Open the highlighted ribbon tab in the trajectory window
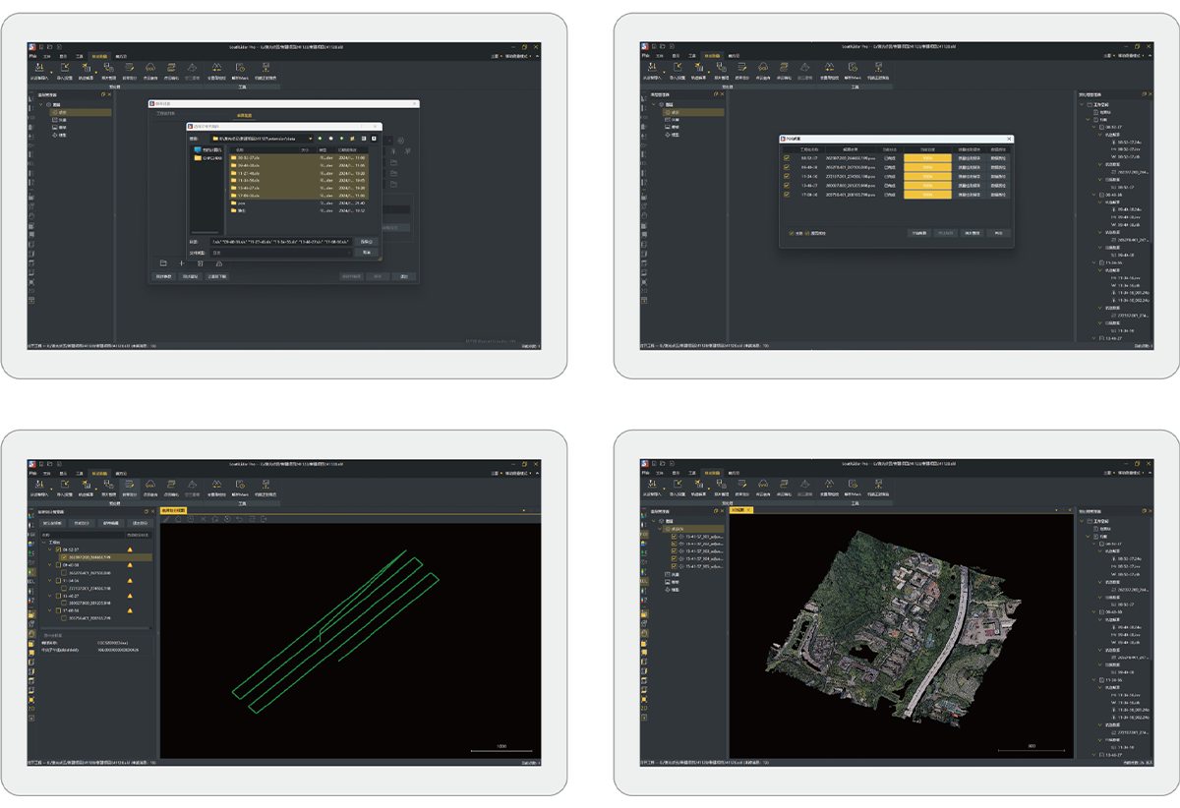 99,473
